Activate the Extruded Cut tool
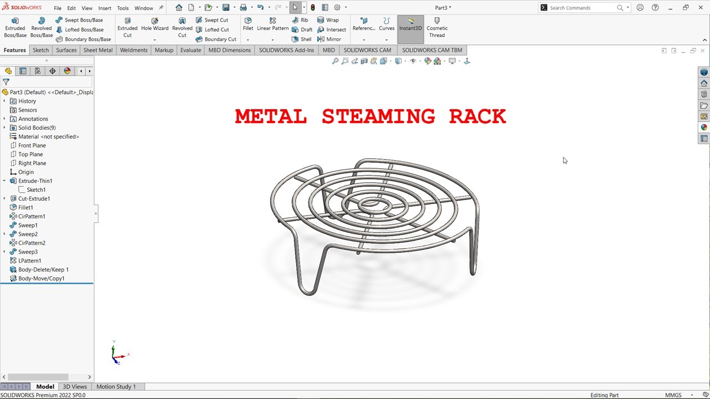The height and width of the screenshot is (399, 710). pyautogui.click(x=127, y=28)
